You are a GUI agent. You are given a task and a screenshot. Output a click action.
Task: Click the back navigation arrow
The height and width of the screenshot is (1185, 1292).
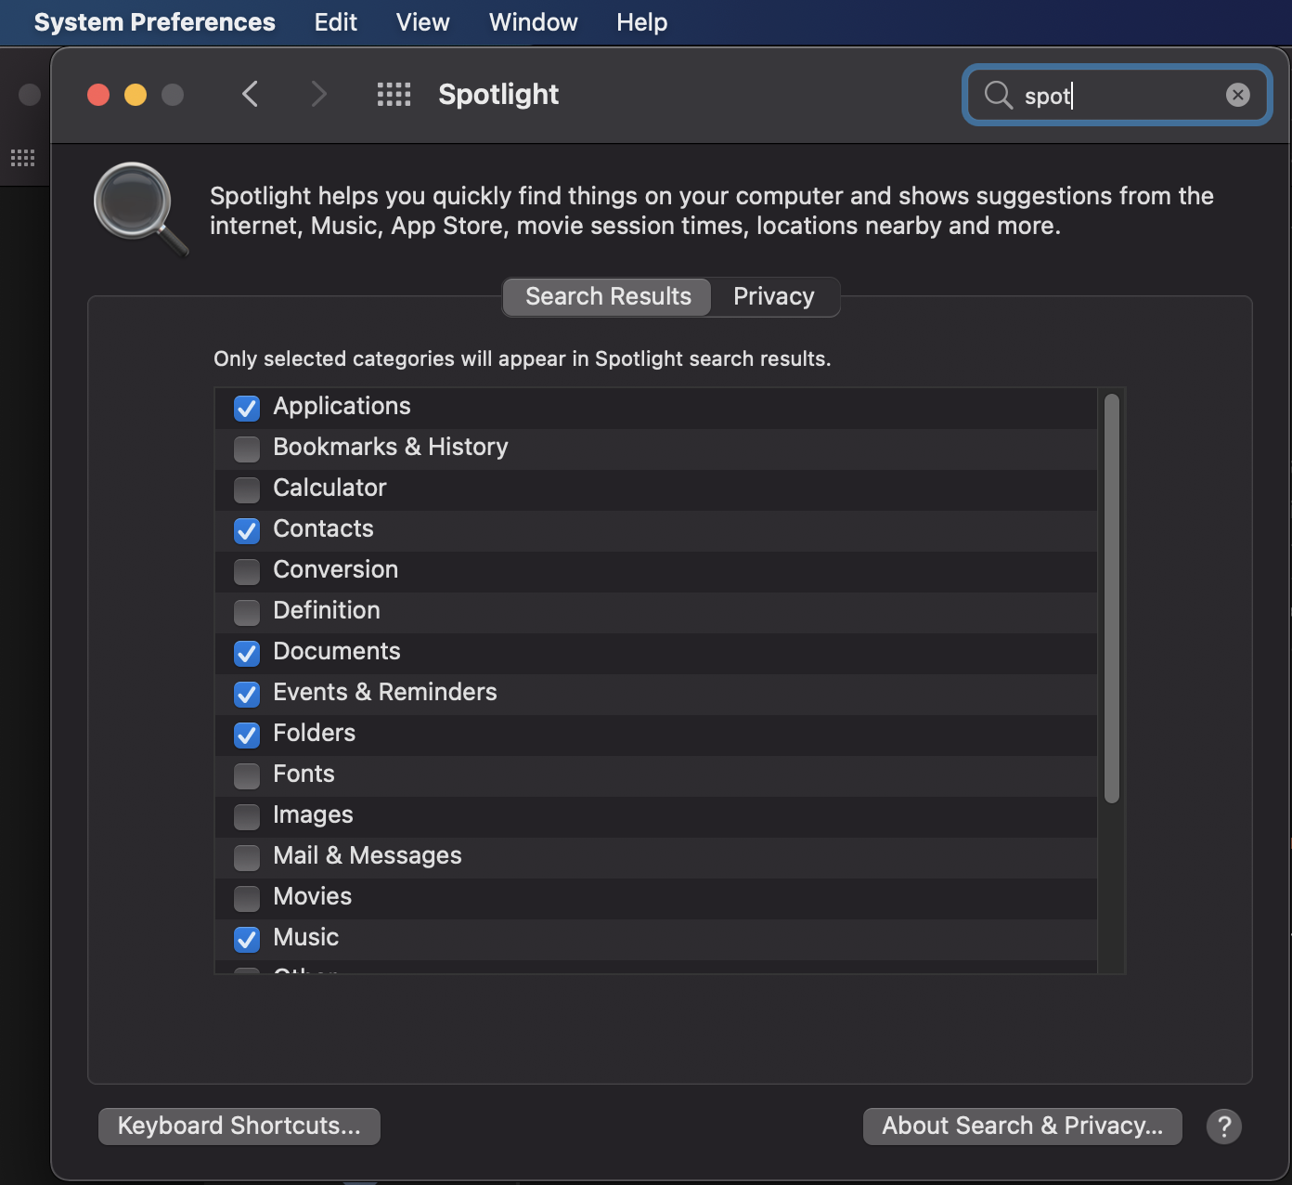pos(250,94)
